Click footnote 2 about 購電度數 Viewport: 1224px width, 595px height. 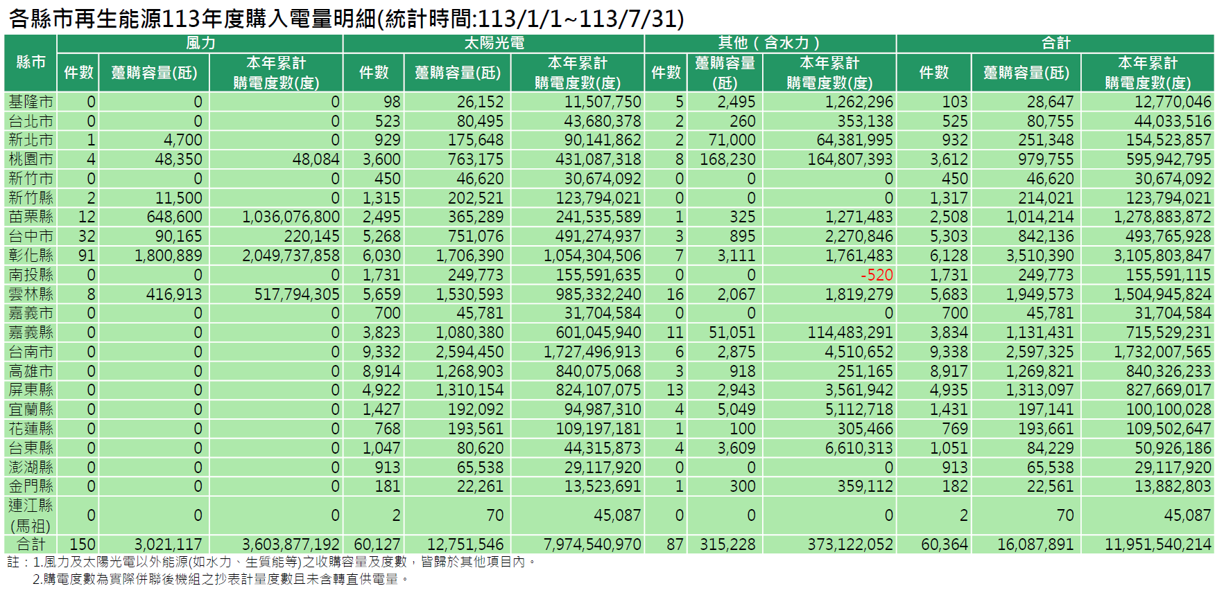[x=221, y=578]
